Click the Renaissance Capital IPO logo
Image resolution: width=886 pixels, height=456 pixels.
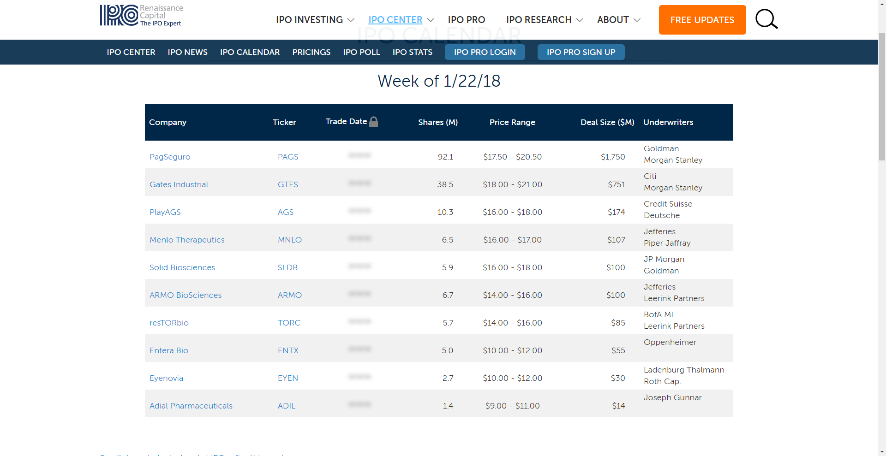click(x=141, y=16)
